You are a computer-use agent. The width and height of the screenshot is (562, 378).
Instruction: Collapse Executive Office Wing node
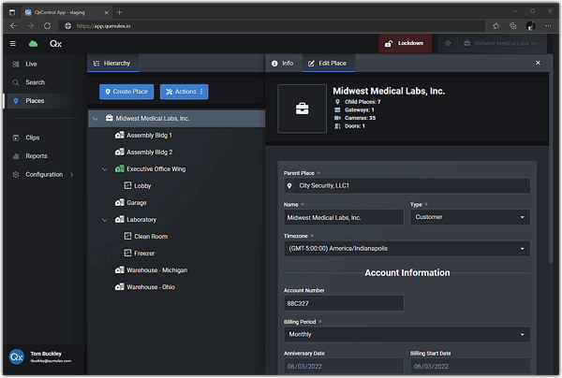[105, 169]
